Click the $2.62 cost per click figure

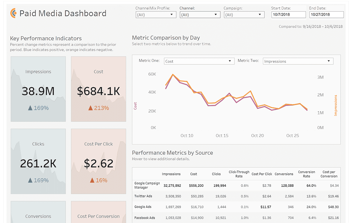click(99, 164)
